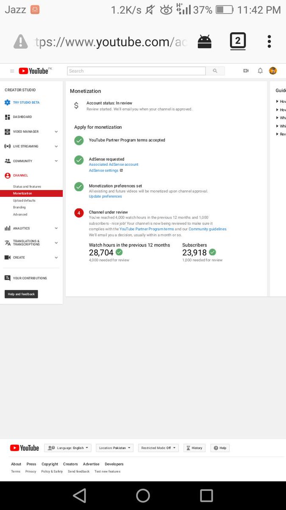Click the footer Test new features link
This screenshot has height=510, width=286.
pyautogui.click(x=107, y=471)
